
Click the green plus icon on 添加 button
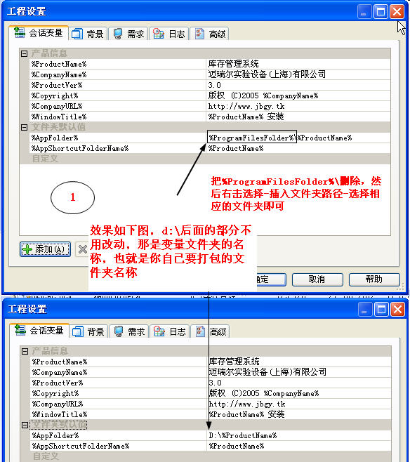point(27,249)
